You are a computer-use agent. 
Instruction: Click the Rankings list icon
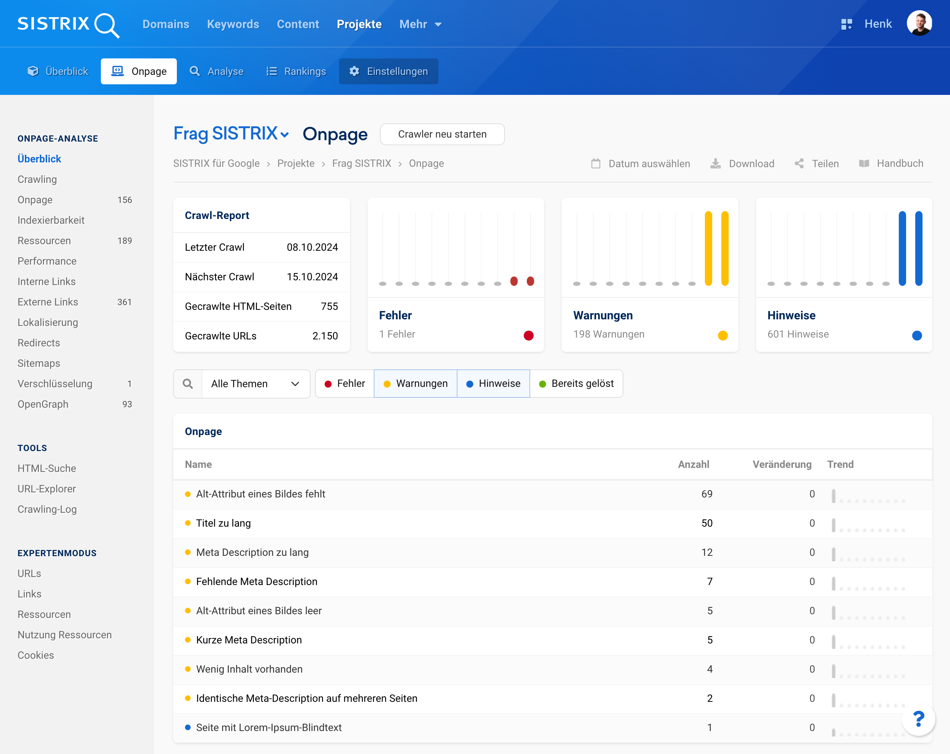coord(271,71)
